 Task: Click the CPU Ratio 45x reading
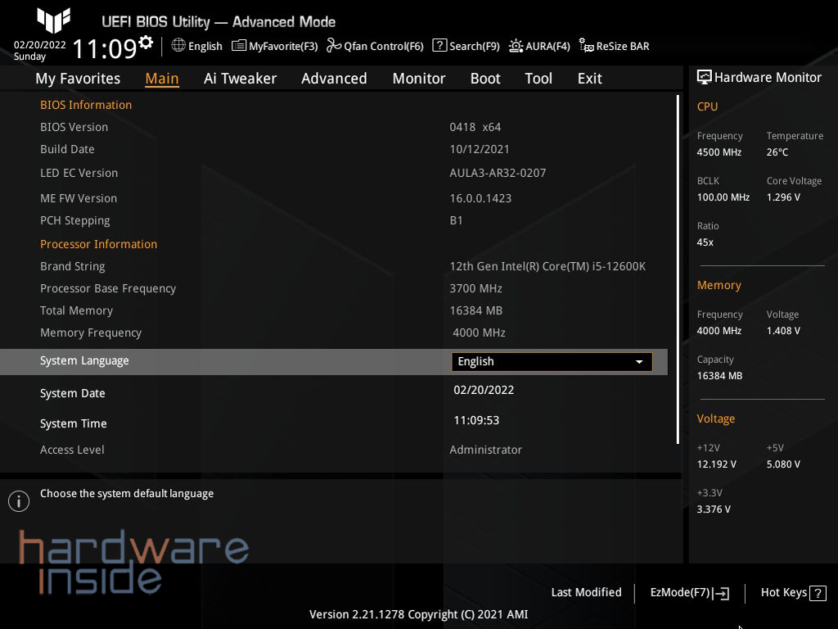pos(705,242)
